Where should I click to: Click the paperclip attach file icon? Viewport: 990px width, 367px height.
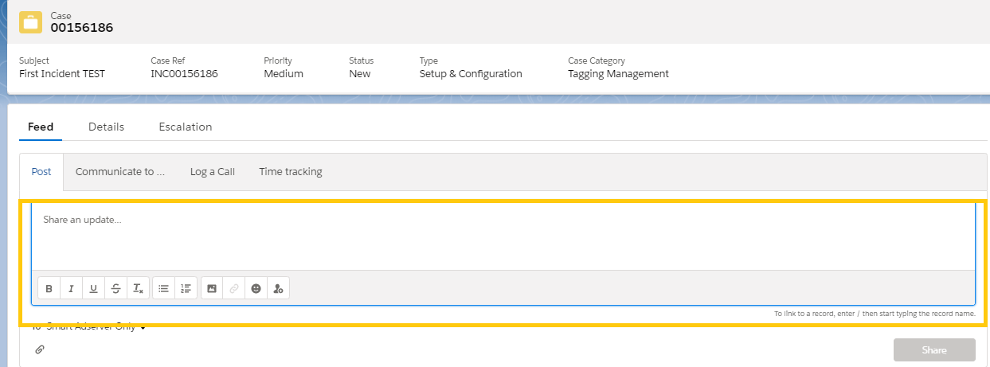pos(40,349)
